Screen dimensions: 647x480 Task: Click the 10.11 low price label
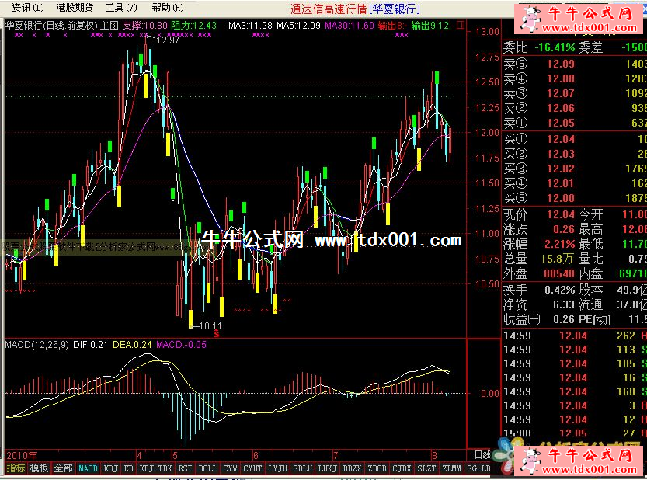pos(210,326)
